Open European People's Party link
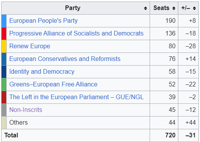The image size is (200, 142). pos(43,21)
